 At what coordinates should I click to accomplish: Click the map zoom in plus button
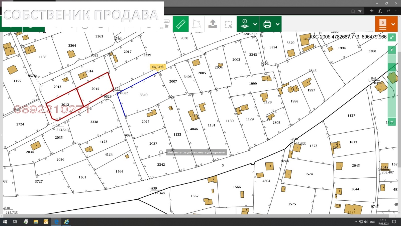tap(391, 50)
